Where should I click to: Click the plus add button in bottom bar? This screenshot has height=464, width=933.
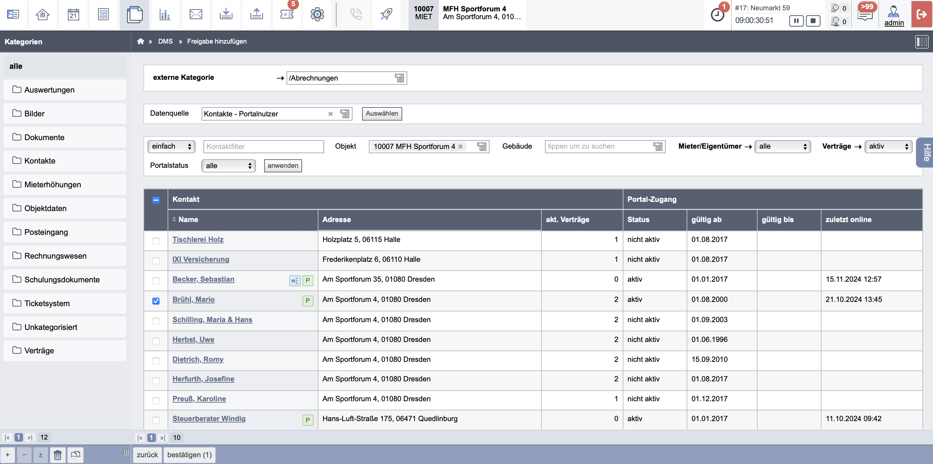coord(7,455)
